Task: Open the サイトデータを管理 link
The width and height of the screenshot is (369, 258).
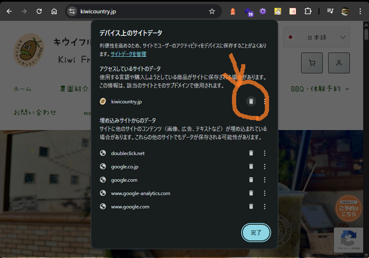Action: coord(128,54)
